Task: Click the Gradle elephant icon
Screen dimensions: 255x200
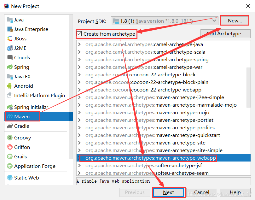Action: pyautogui.click(x=10, y=126)
